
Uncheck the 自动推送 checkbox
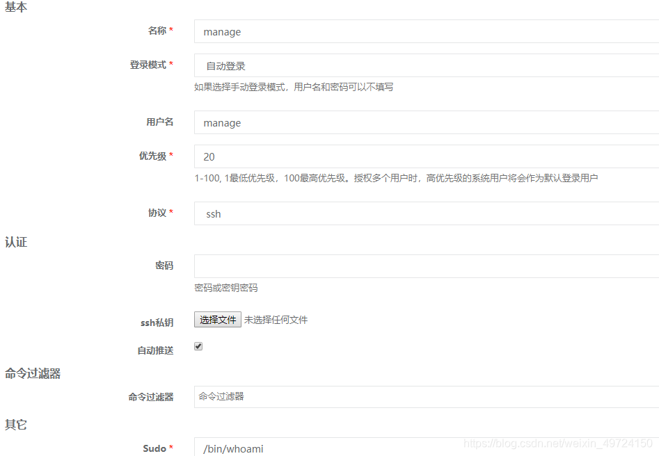198,346
